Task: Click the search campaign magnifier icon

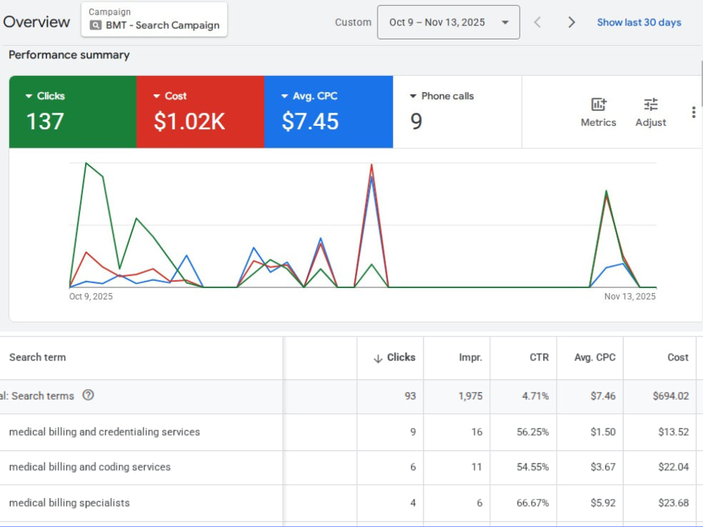Action: tap(95, 25)
